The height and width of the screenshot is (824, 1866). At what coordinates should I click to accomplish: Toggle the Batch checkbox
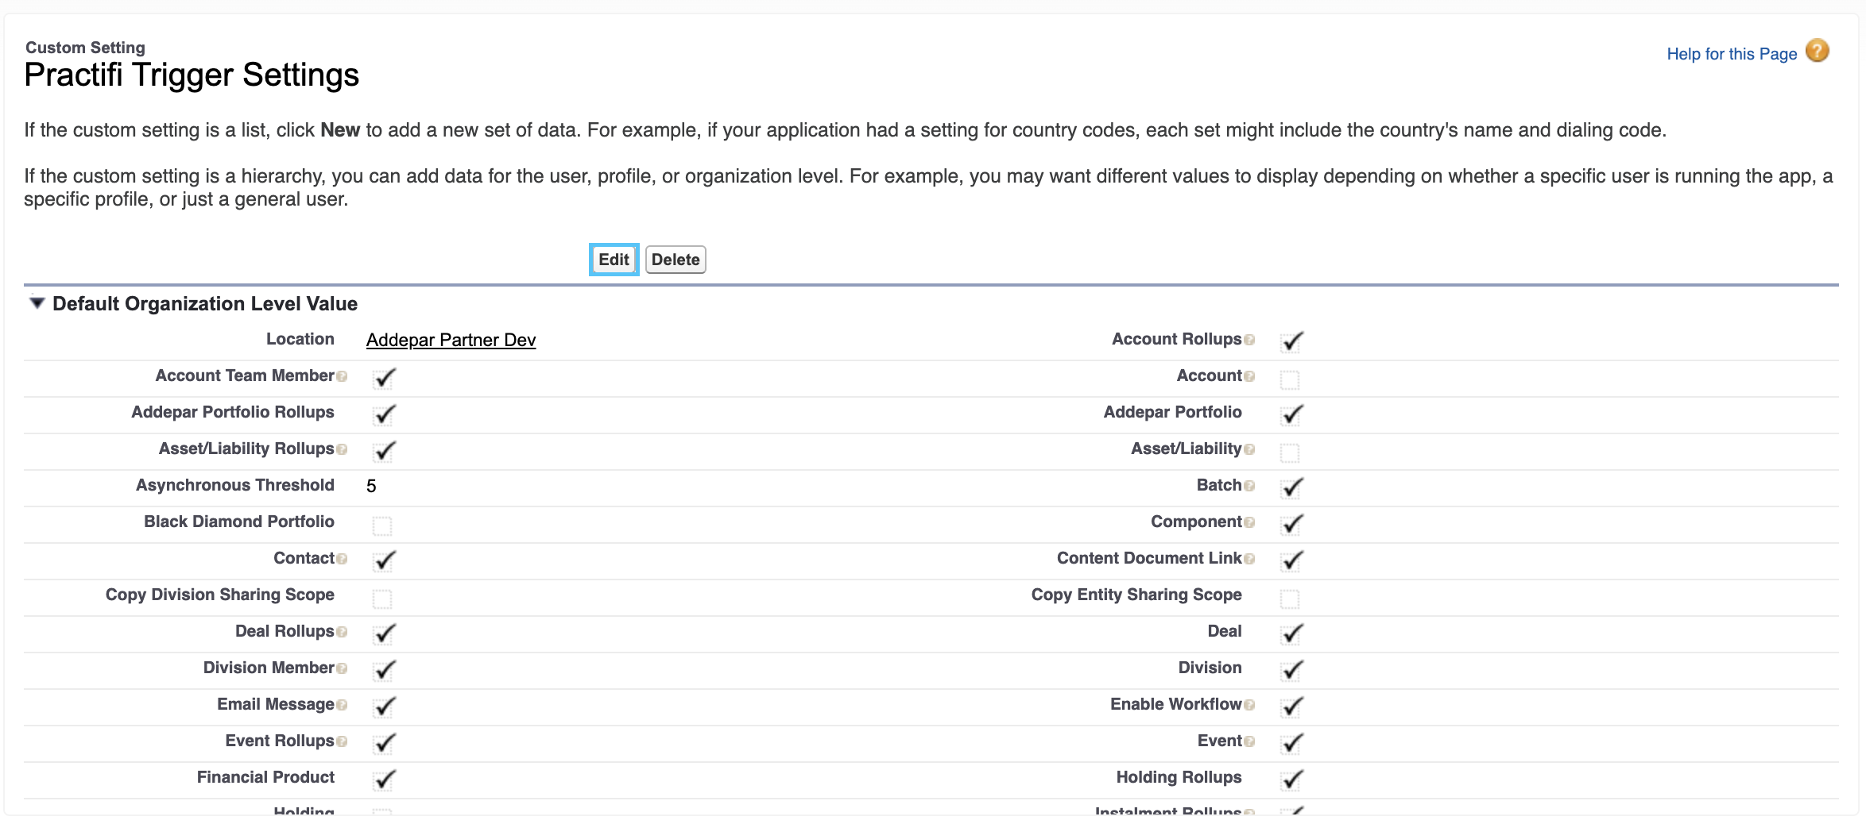[x=1291, y=487]
